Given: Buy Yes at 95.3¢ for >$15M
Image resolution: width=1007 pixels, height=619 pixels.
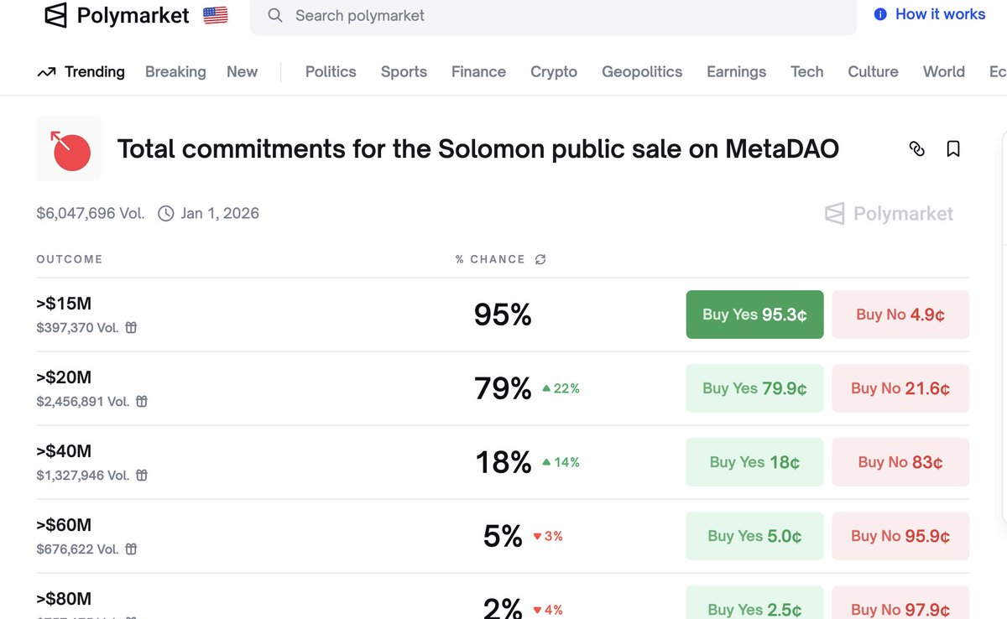Looking at the screenshot, I should pyautogui.click(x=754, y=315).
